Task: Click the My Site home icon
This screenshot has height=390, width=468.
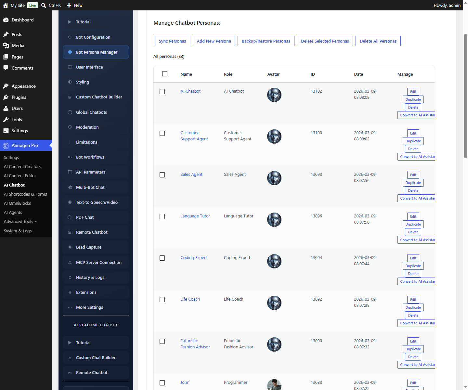Action: [x=6, y=5]
